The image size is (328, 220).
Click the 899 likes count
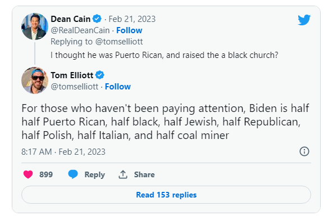[x=46, y=174]
